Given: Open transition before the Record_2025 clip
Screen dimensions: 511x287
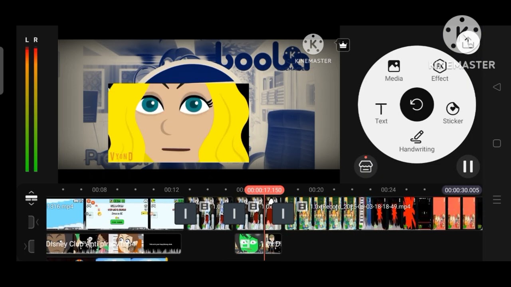Looking at the screenshot, I should (283, 214).
